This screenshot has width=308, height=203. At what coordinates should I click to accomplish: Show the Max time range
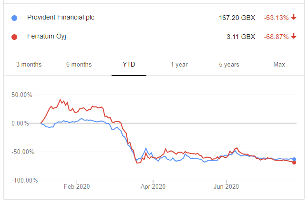click(x=279, y=65)
